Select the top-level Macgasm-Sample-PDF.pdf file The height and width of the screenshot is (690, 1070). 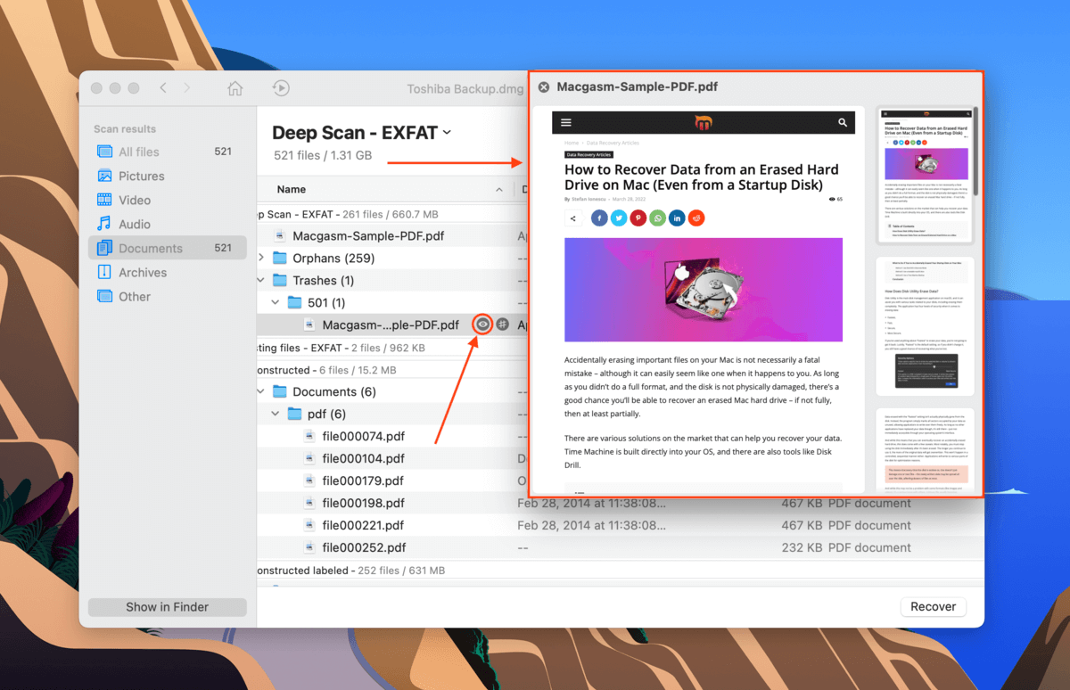pos(368,235)
